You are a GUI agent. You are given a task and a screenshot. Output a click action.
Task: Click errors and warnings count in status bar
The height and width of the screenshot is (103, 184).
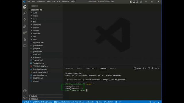tap(27, 102)
